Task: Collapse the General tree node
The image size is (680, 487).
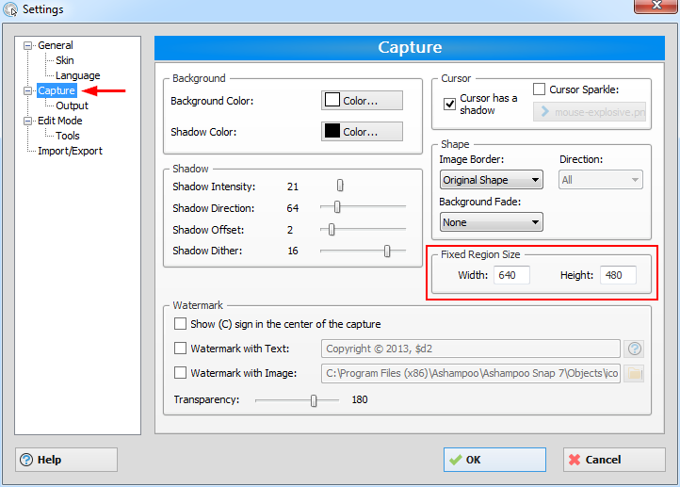Action: coord(27,45)
